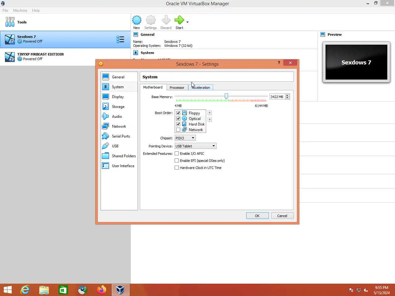Open the Display settings category
The width and height of the screenshot is (395, 296).
click(x=119, y=97)
